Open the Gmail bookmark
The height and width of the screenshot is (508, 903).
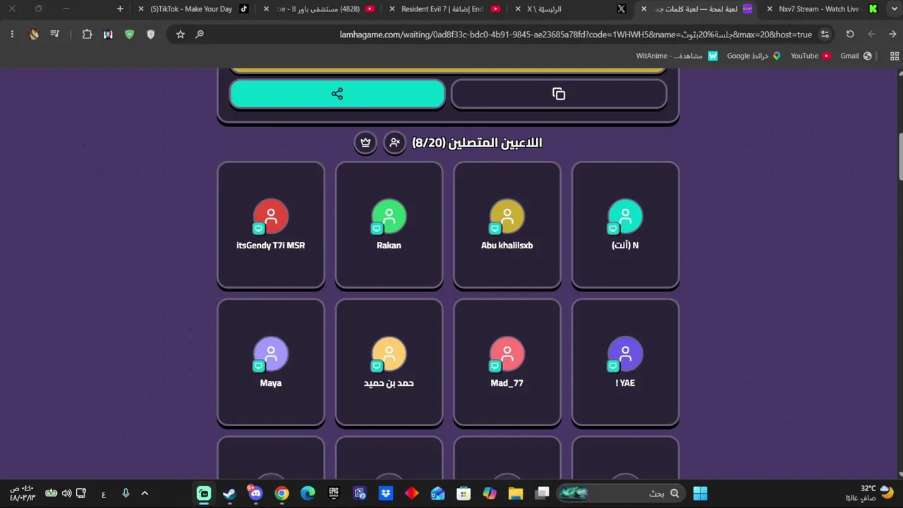tap(856, 56)
